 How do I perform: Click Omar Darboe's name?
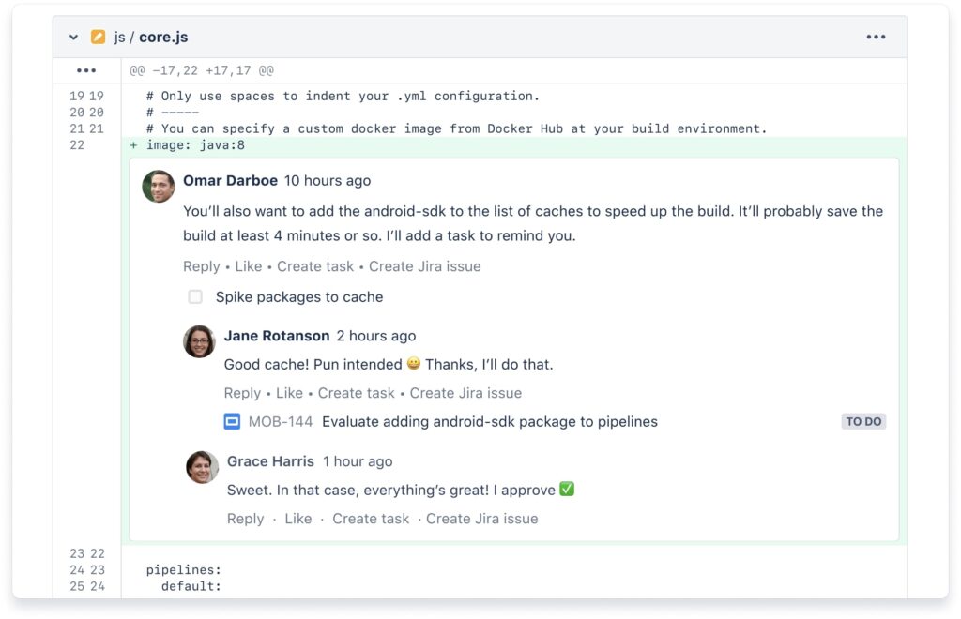231,180
